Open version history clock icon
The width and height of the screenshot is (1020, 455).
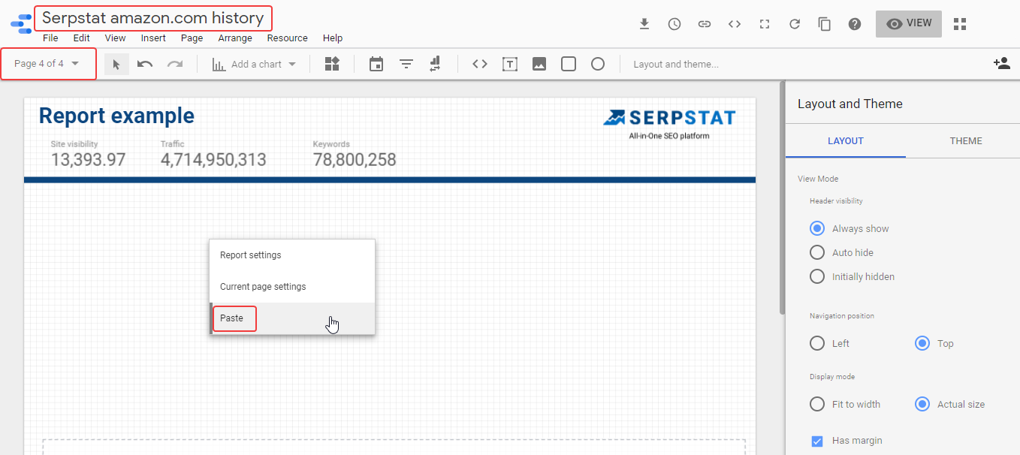[674, 24]
